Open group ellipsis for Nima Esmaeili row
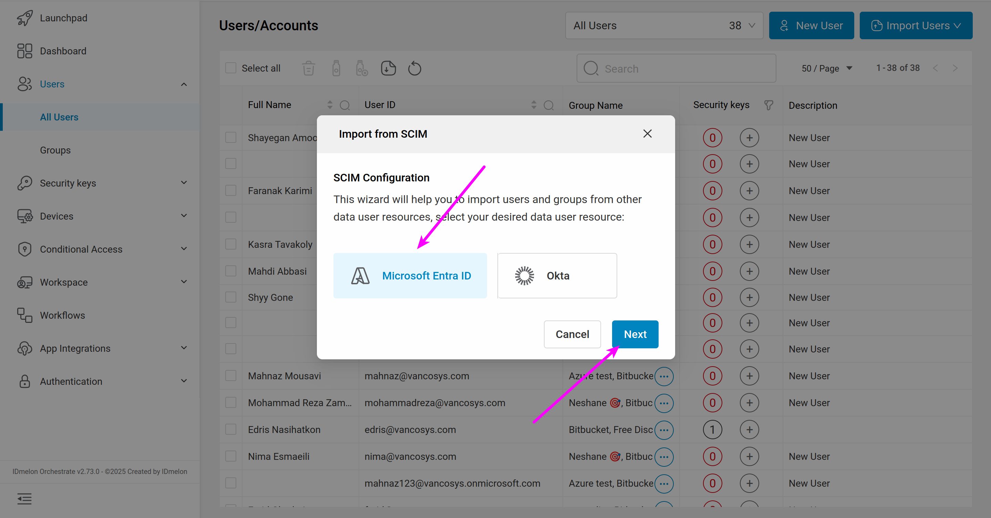 [x=664, y=457]
